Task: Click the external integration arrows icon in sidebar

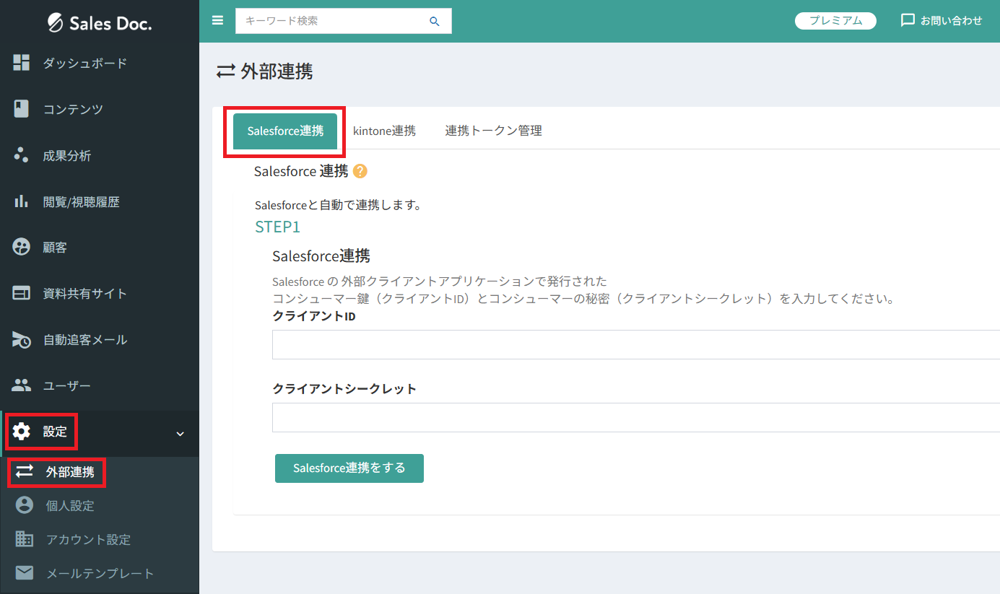Action: point(25,472)
